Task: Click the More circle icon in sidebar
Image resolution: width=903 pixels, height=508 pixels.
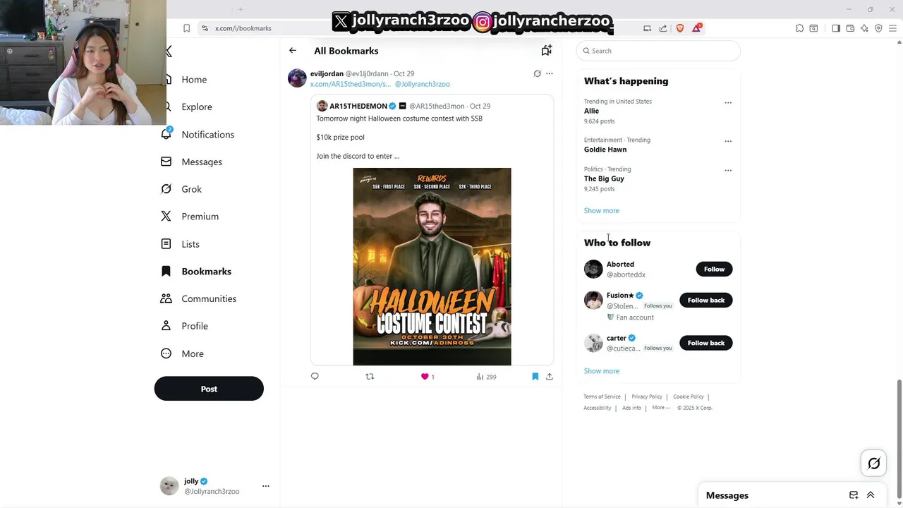Action: [166, 353]
